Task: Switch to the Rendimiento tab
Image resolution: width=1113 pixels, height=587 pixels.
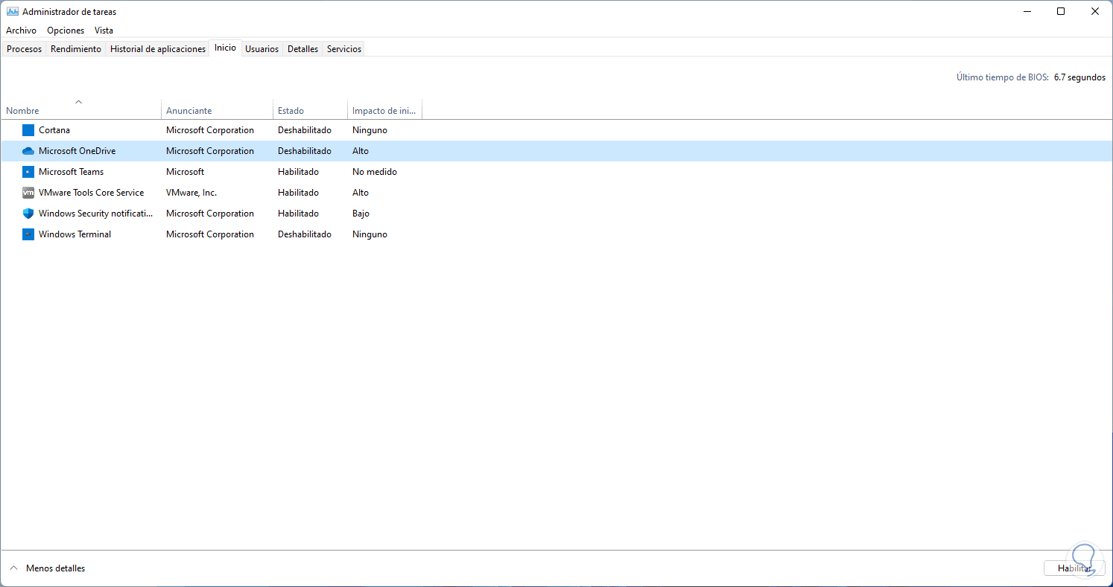Action: pyautogui.click(x=76, y=49)
